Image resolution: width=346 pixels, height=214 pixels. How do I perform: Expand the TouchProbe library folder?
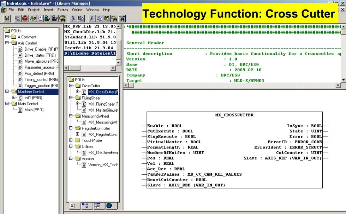[71, 140]
